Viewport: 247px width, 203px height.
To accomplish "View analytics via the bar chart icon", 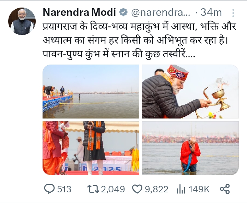I will 181,189.
